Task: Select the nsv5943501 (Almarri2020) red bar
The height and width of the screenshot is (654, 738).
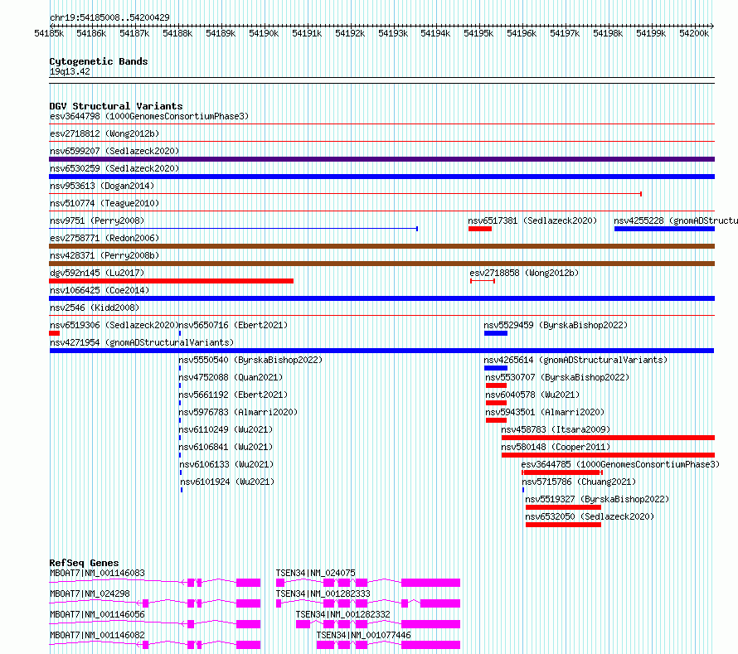Action: 496,420
